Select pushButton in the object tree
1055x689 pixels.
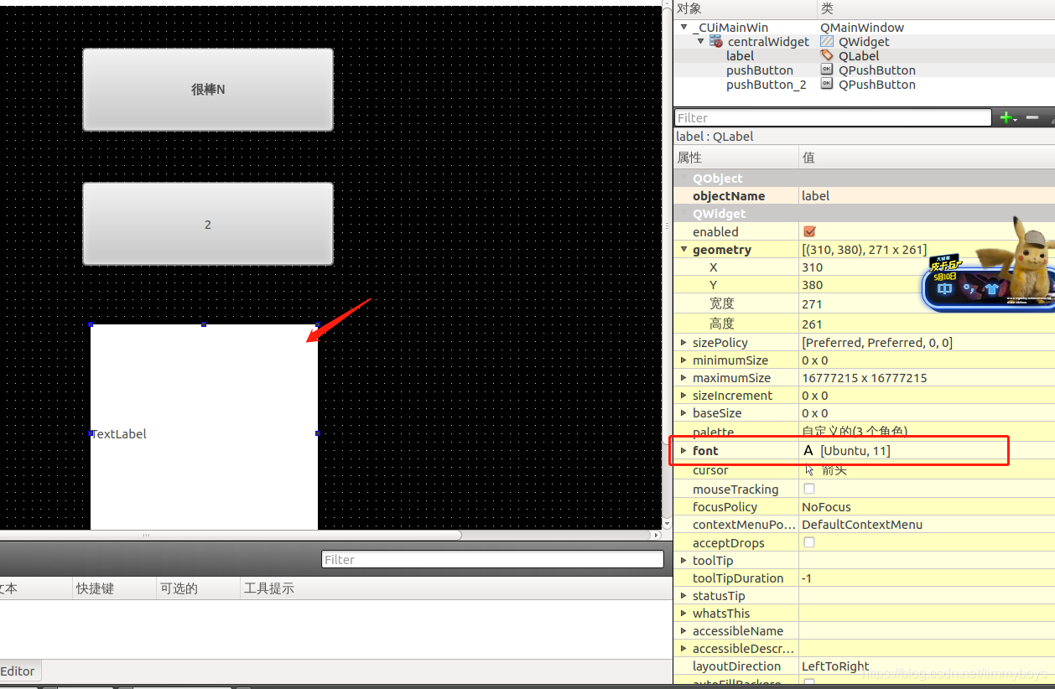[760, 70]
